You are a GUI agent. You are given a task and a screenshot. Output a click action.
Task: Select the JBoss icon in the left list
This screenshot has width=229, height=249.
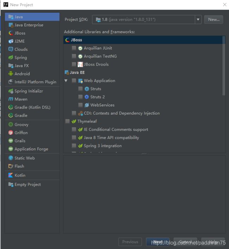(x=11, y=33)
